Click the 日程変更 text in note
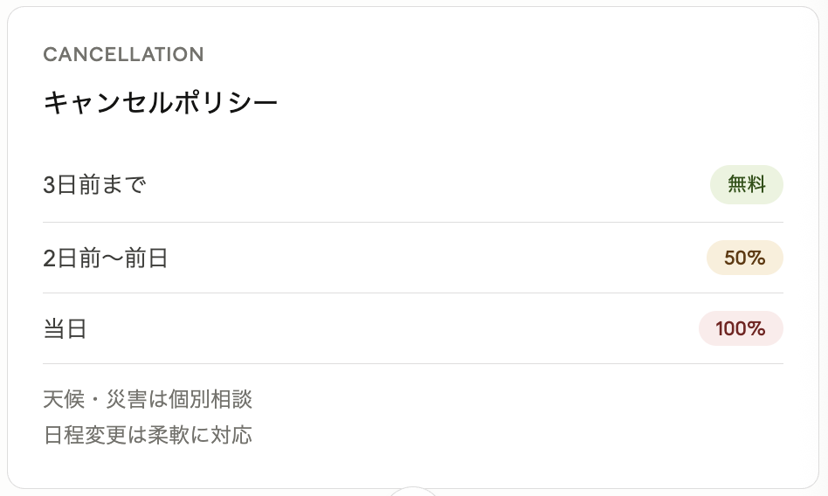Image resolution: width=828 pixels, height=496 pixels. click(85, 435)
